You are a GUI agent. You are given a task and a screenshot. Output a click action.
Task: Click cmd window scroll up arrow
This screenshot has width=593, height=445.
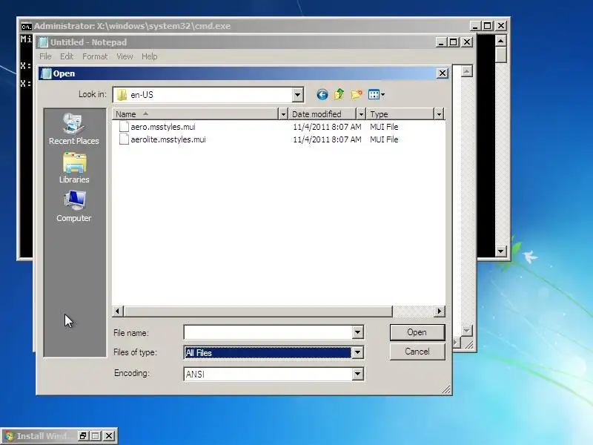click(501, 41)
